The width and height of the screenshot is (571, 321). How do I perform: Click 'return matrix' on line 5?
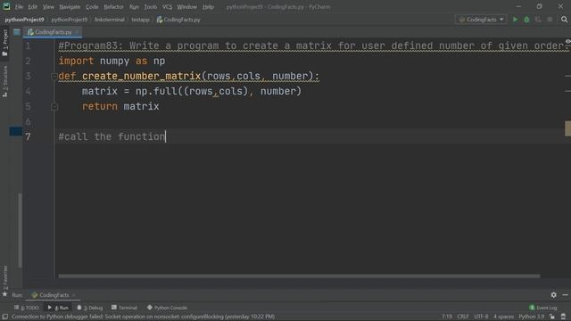120,107
